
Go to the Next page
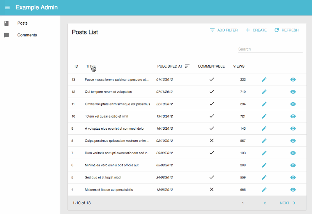288,203
